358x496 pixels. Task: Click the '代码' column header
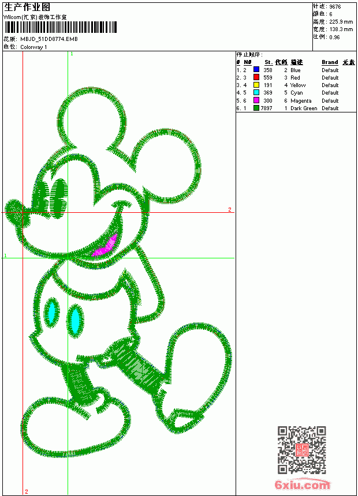tap(281, 62)
